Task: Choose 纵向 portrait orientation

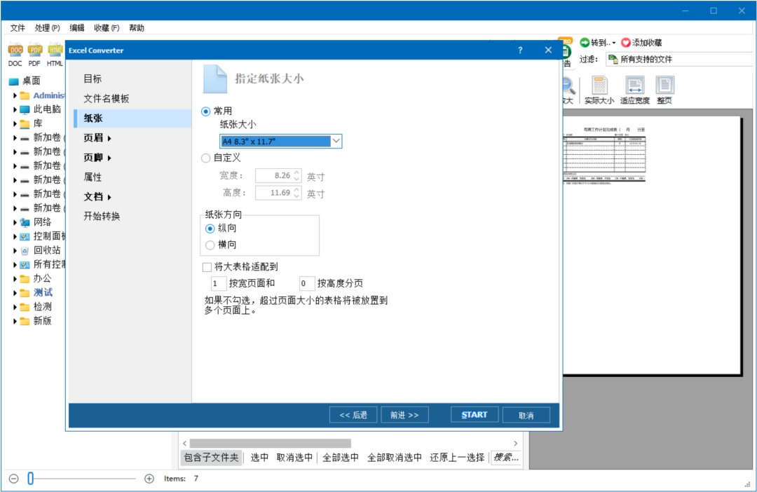Action: pos(210,228)
